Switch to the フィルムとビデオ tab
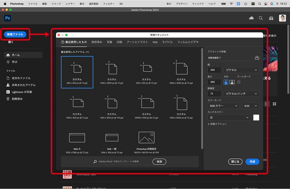 coord(188,42)
